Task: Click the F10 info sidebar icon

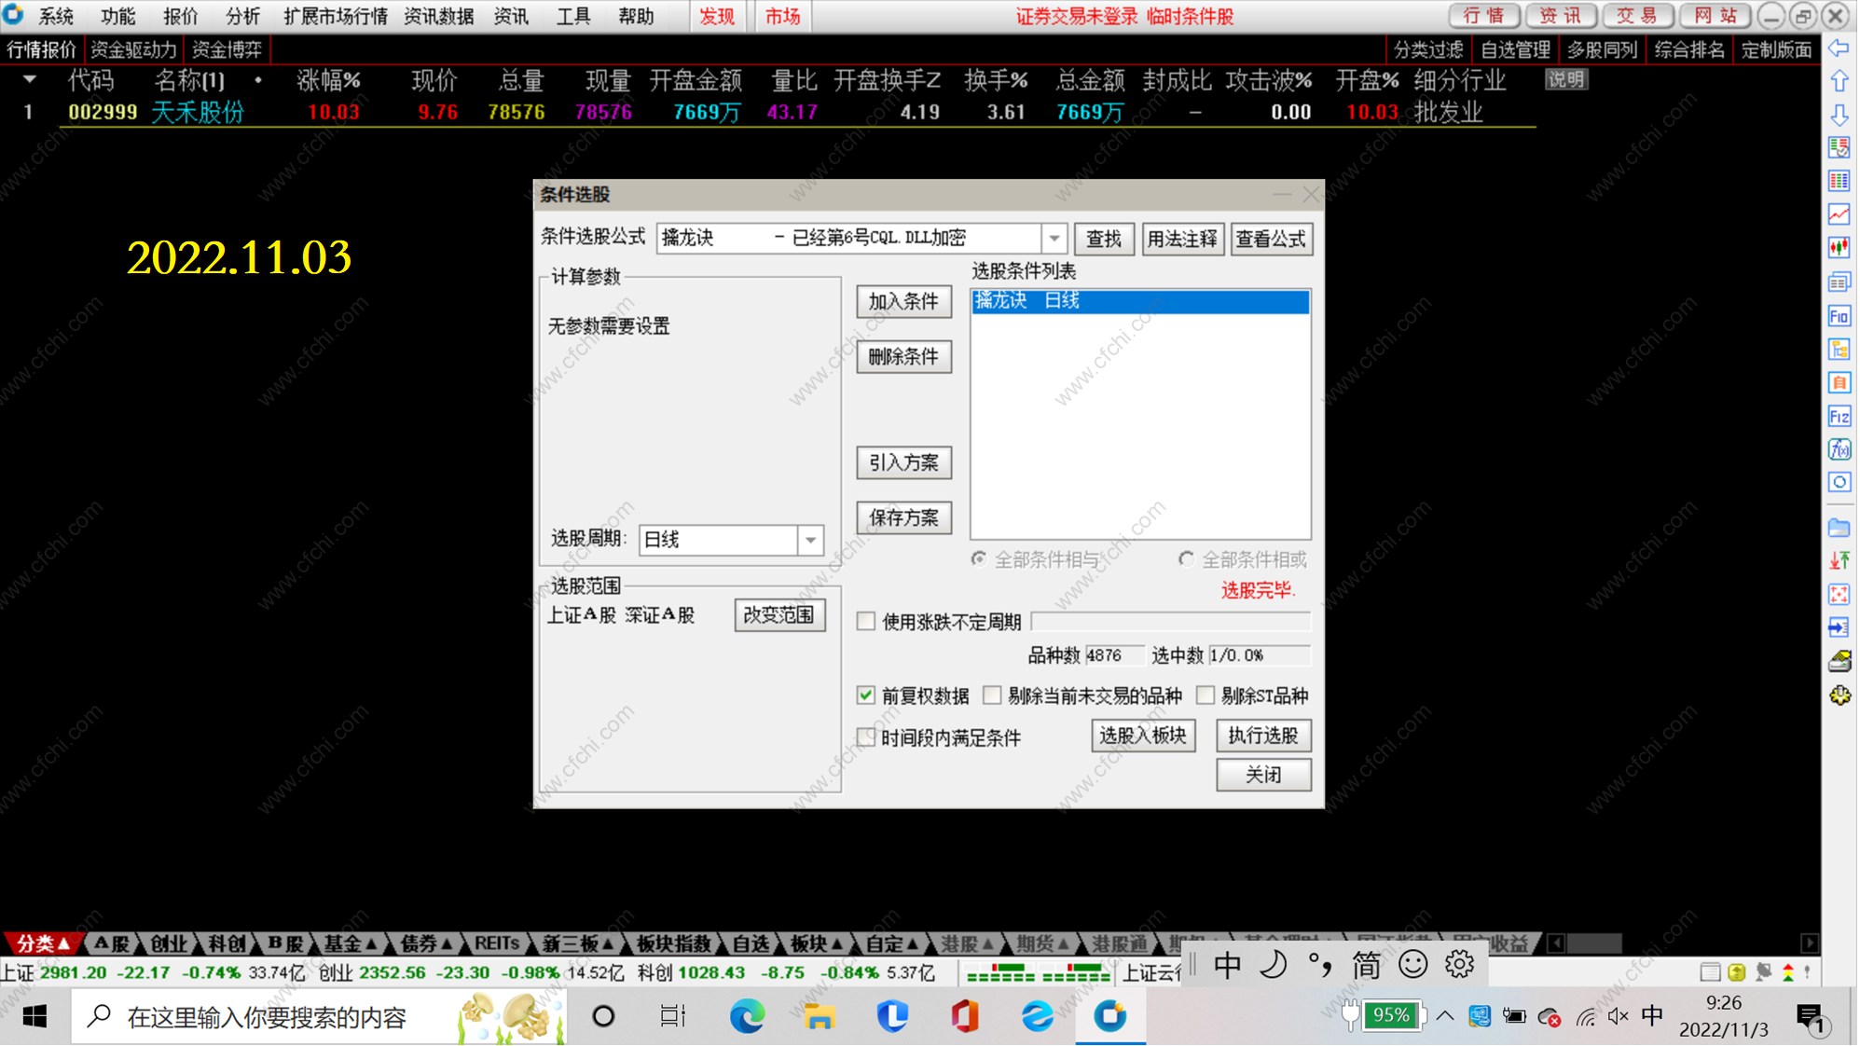Action: pos(1839,317)
